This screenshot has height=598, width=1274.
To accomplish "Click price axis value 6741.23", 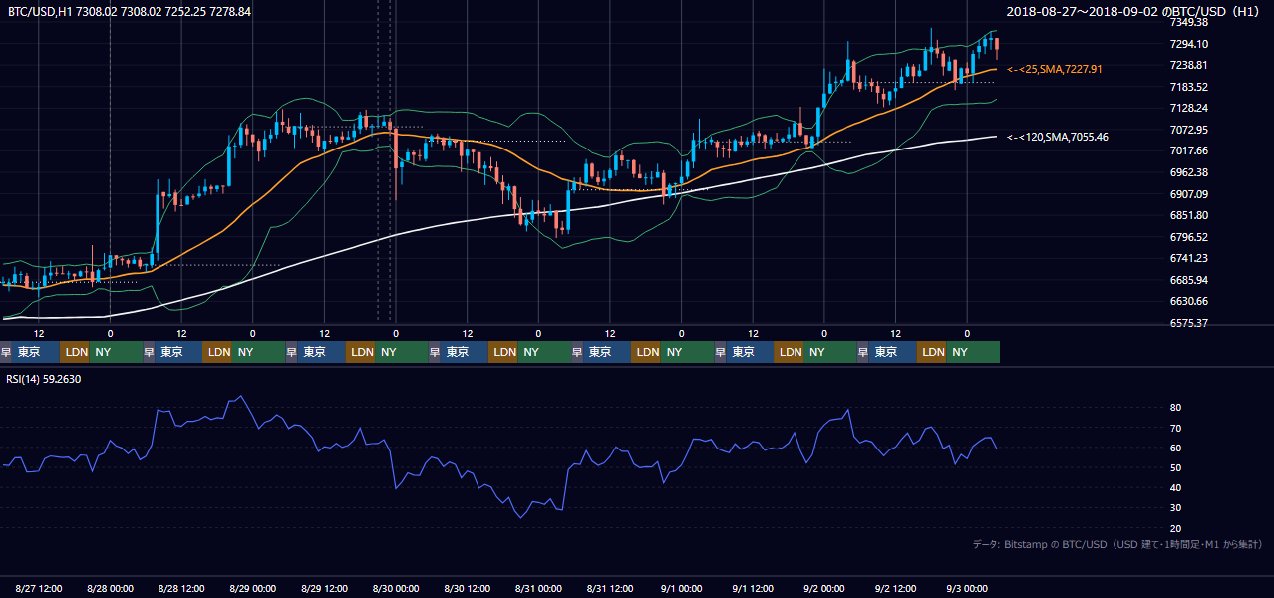I will coord(1189,258).
